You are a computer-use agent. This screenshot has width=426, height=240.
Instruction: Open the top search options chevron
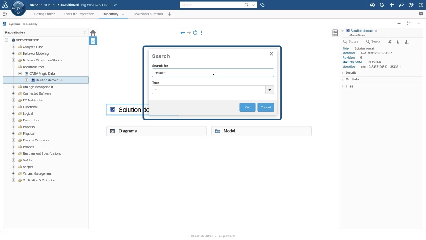pyautogui.click(x=253, y=5)
